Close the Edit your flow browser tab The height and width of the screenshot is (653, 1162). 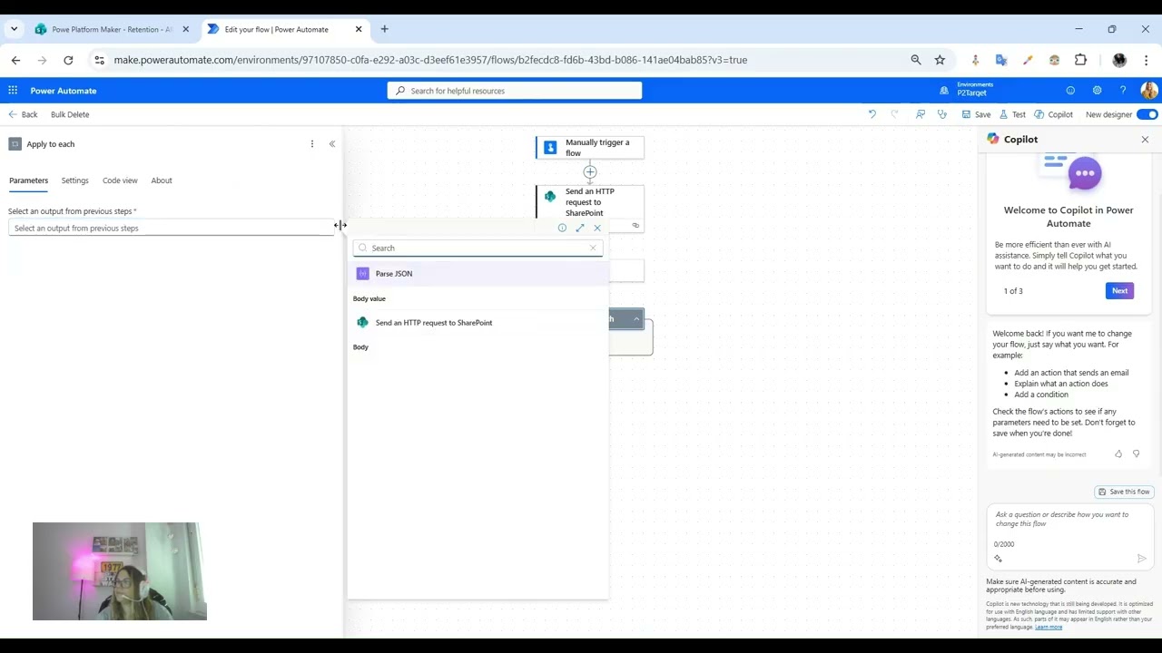[359, 29]
